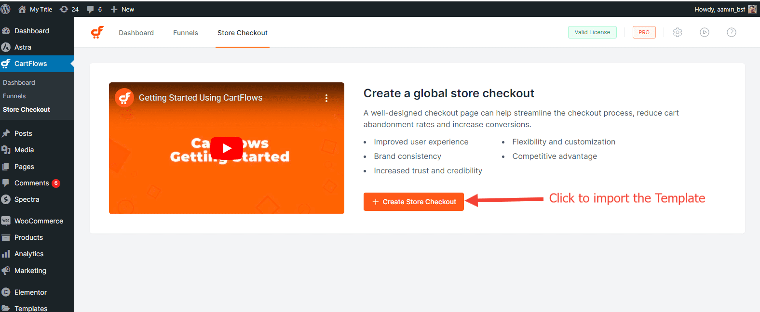Screen dimensions: 760x312
Task: Click the PRO badge button
Action: tap(644, 32)
